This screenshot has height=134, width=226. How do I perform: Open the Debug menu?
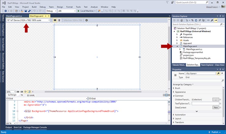(42, 7)
